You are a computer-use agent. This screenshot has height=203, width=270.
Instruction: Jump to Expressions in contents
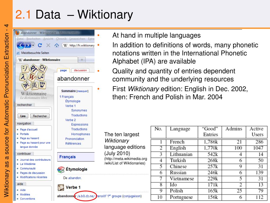(80, 124)
